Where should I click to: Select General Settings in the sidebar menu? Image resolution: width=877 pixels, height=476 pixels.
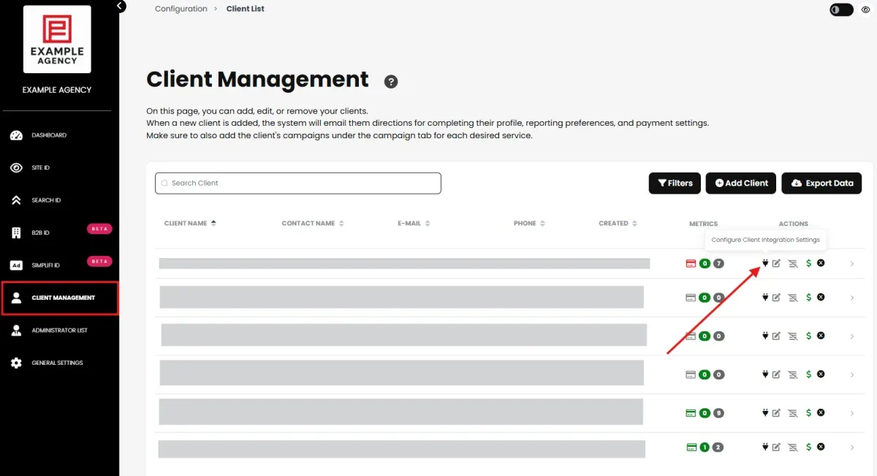pos(58,363)
